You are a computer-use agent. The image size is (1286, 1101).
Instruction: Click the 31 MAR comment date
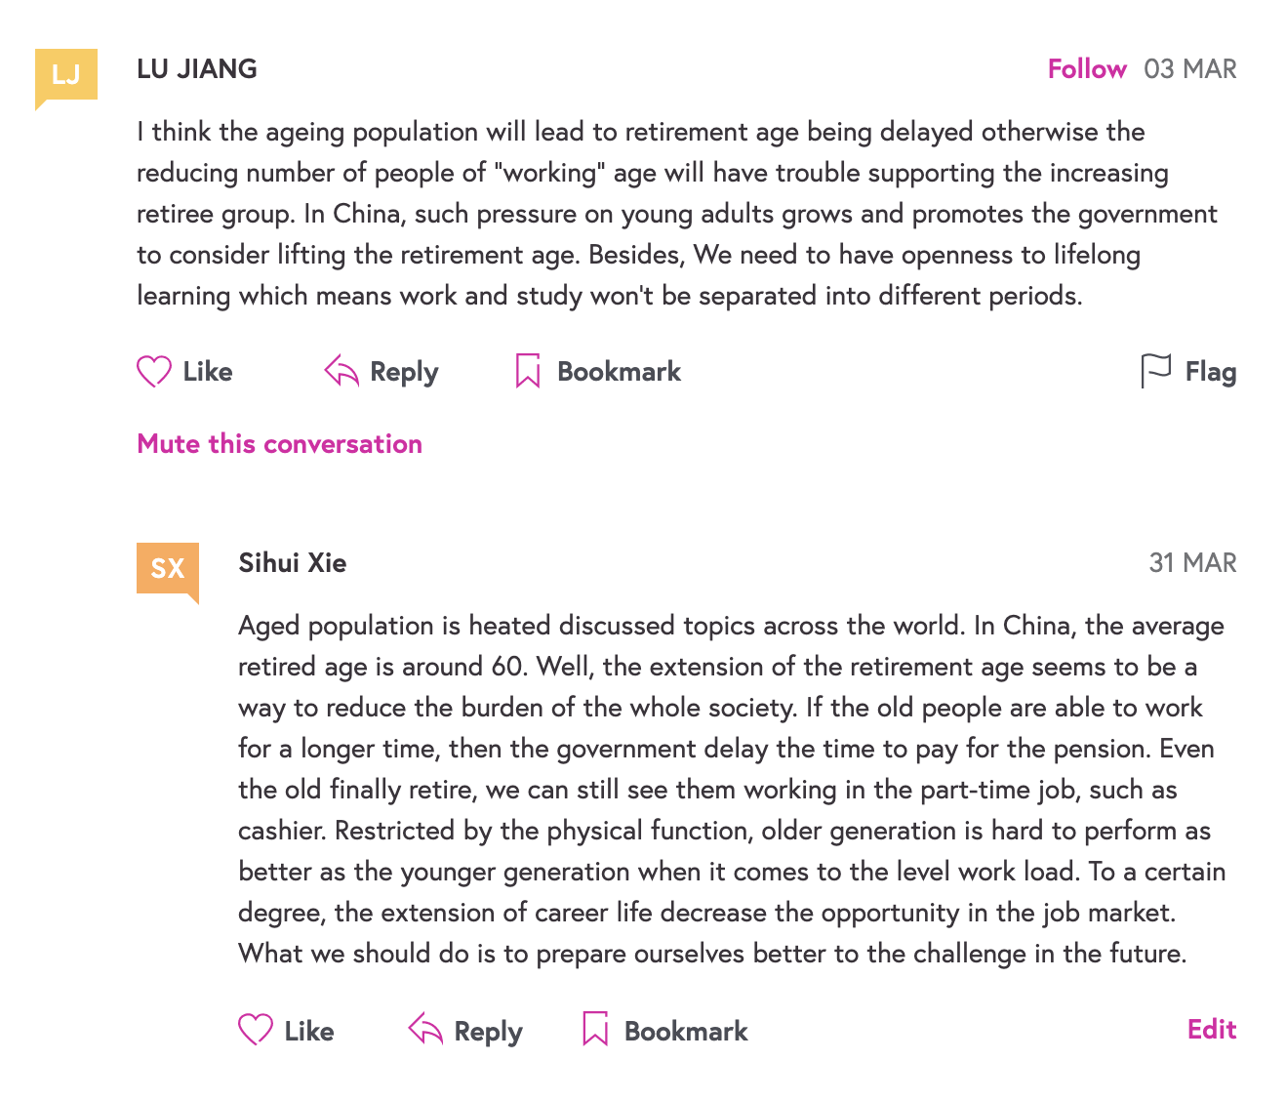tap(1192, 563)
